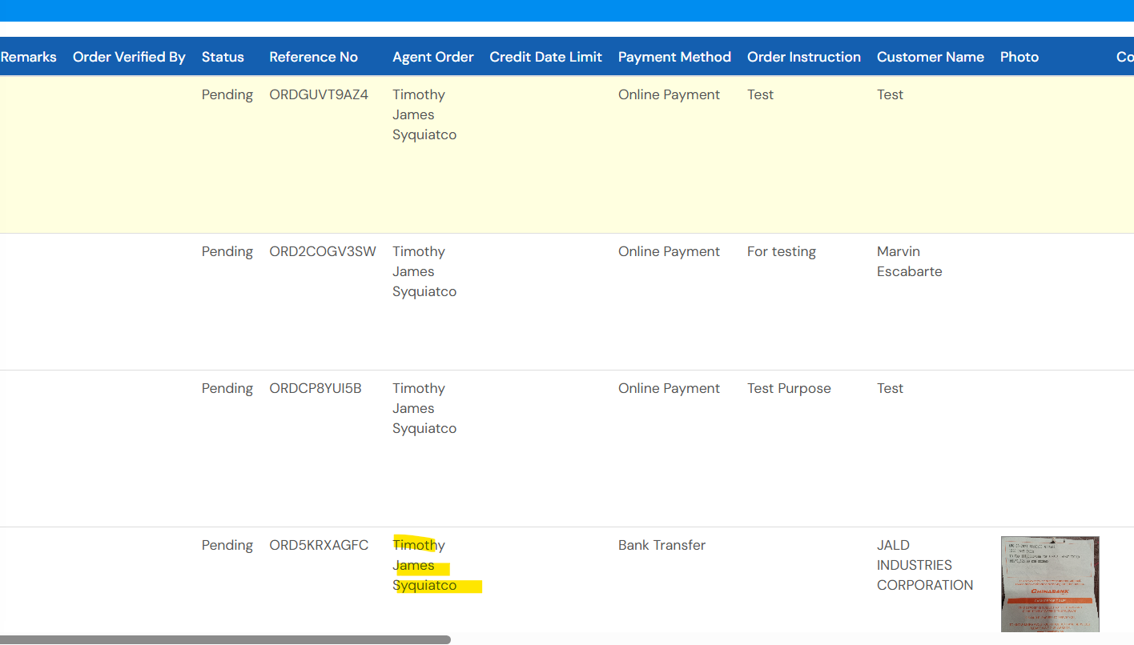Click reference number ORDCP8YUI5B
The height and width of the screenshot is (645, 1134).
315,388
